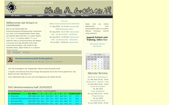Click the Vereinsmeisterschaft post thumbnail image
The height and width of the screenshot is (105, 169).
coord(10,60)
